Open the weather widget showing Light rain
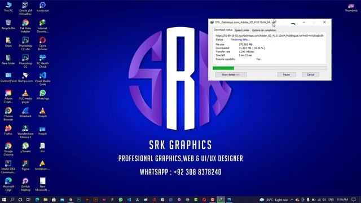Screen dimensions: 361x203 pyautogui.click(x=274, y=200)
